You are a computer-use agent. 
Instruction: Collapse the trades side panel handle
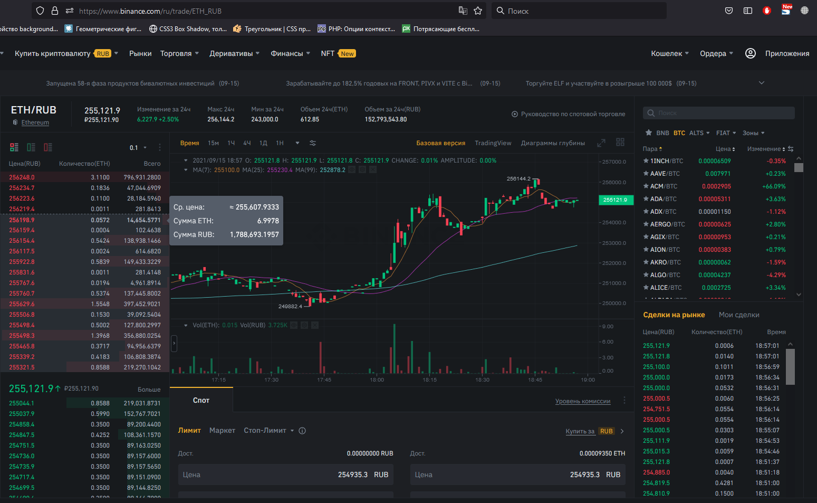(174, 344)
